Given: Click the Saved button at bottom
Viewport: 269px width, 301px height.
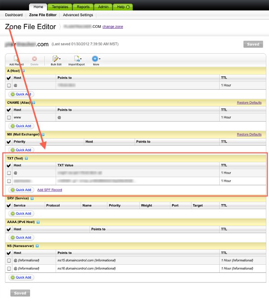Looking at the screenshot, I should click(x=20, y=293).
